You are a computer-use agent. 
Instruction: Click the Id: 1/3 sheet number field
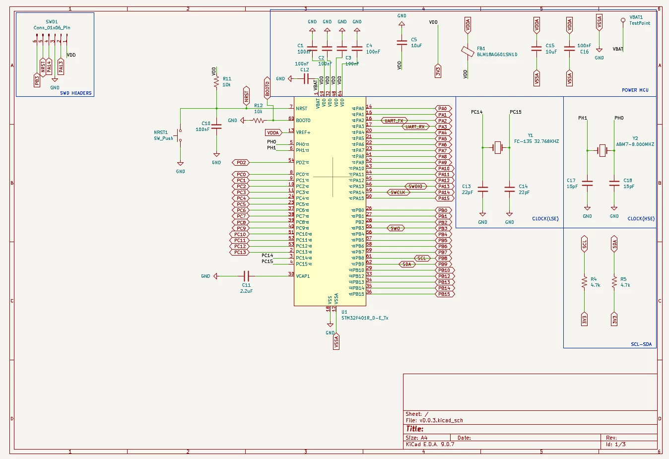point(616,444)
